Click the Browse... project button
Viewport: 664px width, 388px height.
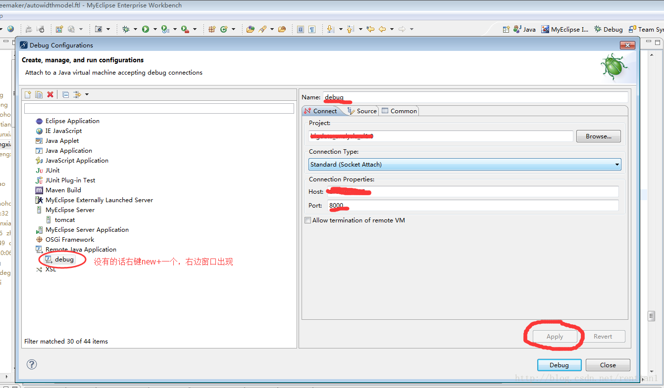(x=598, y=136)
